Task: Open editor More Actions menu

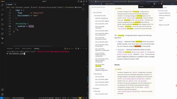Action: [86, 4]
